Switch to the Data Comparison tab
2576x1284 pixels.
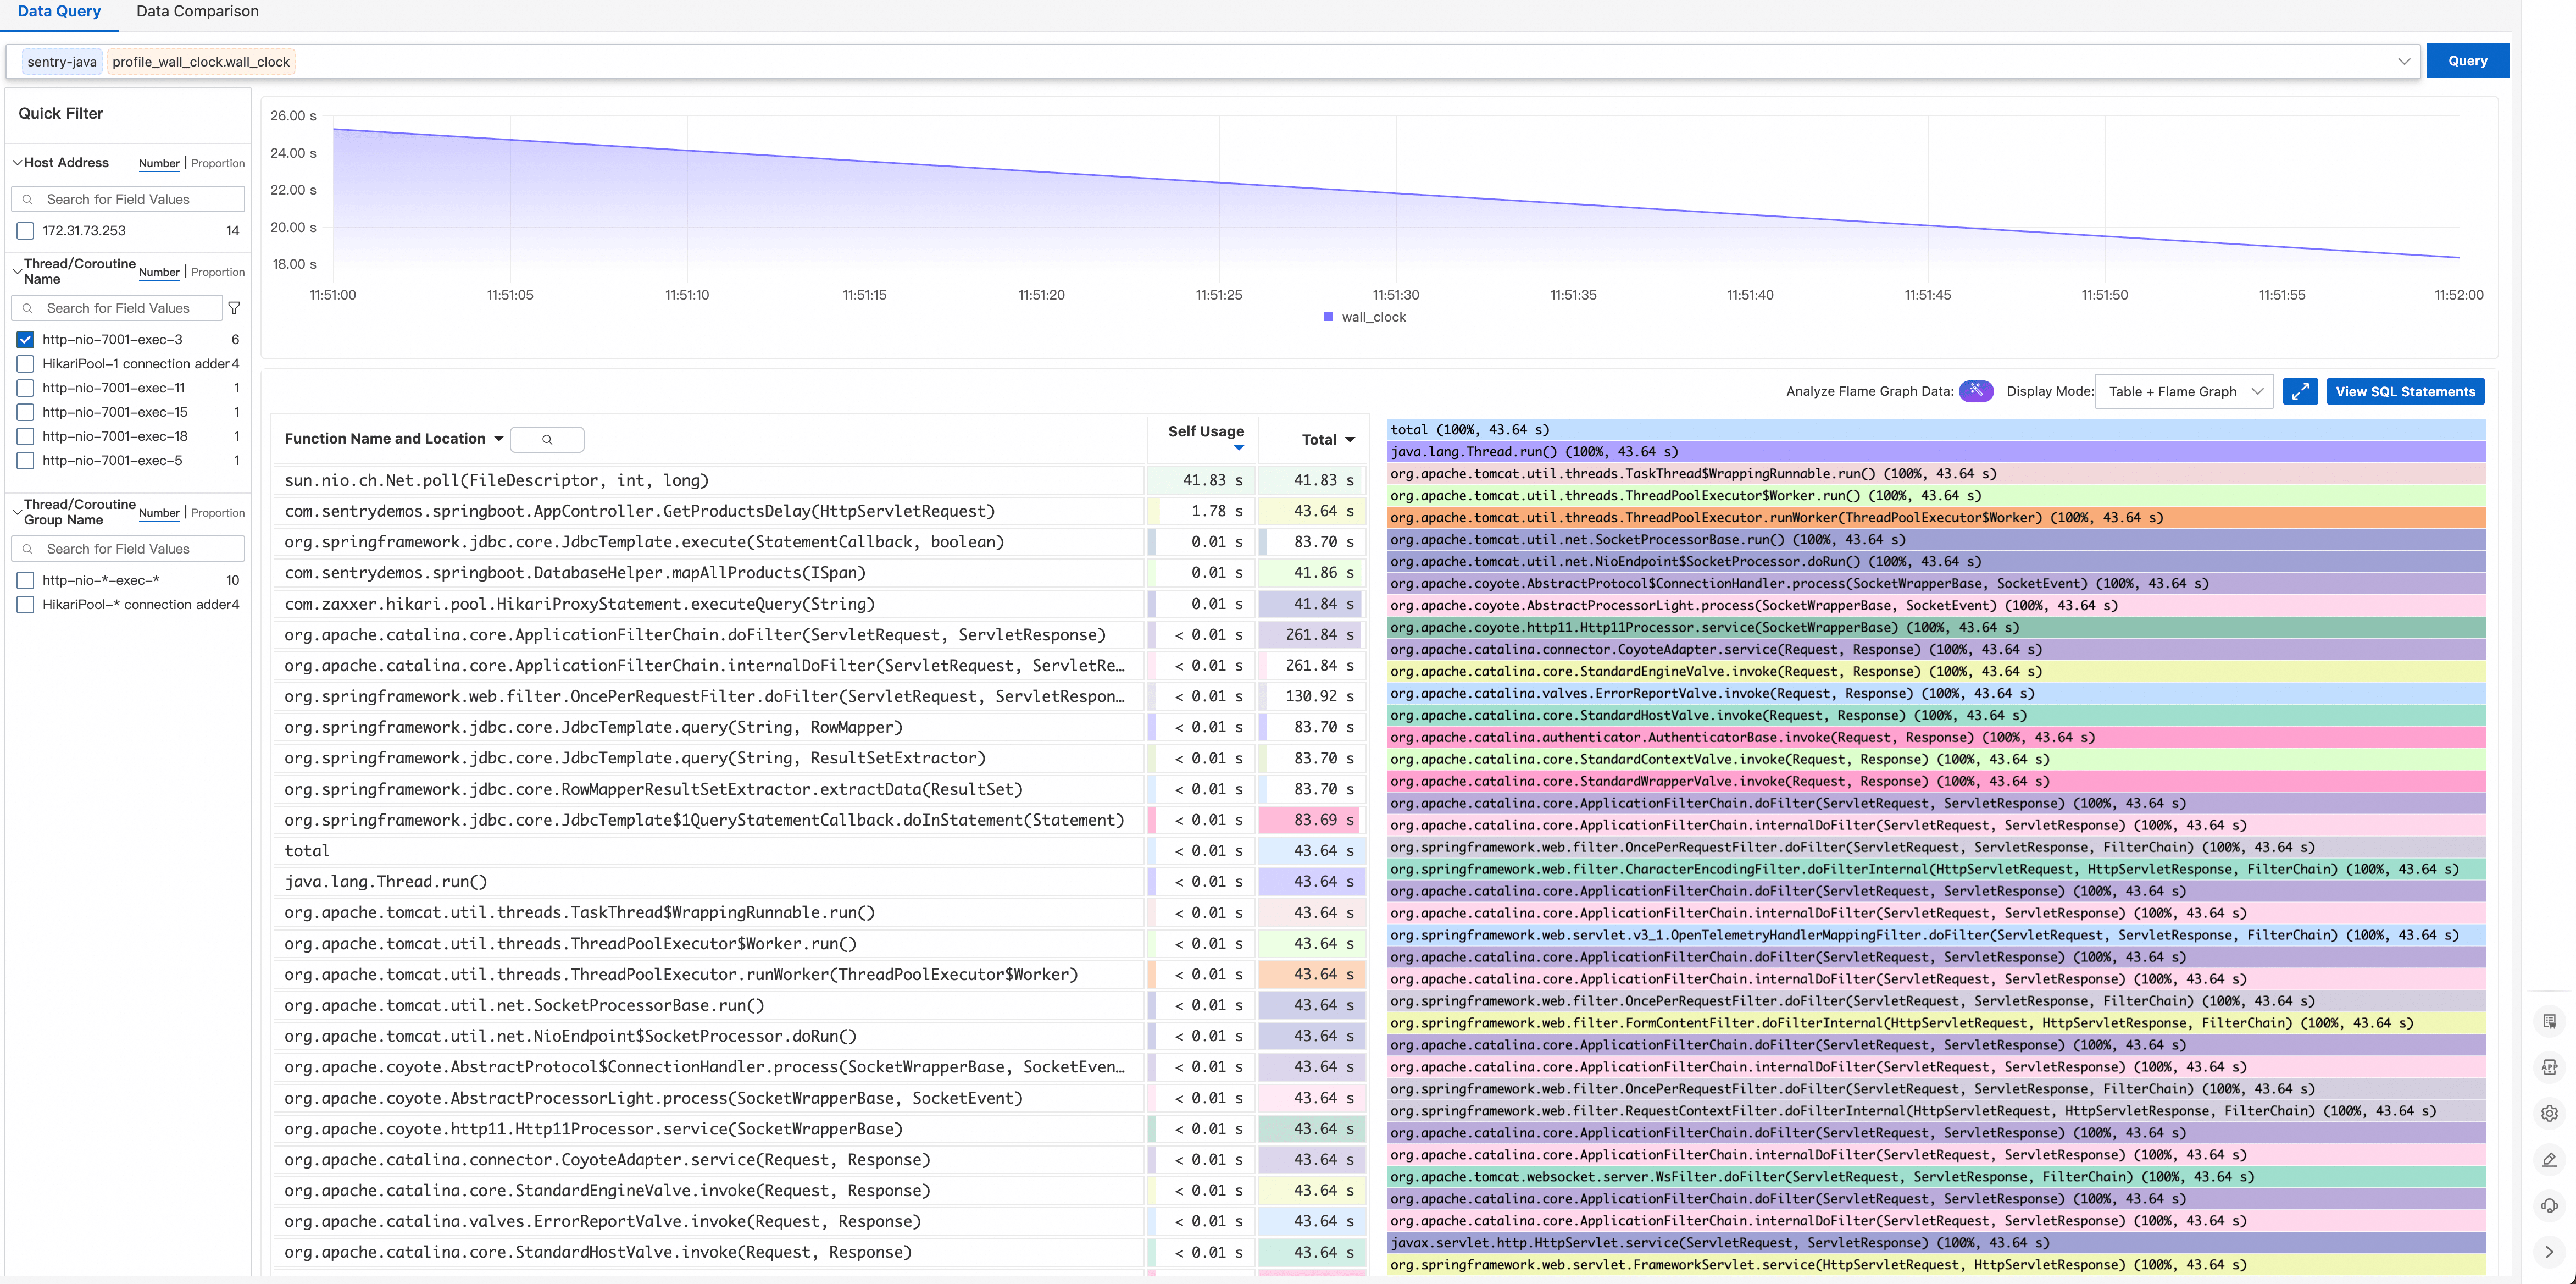pyautogui.click(x=197, y=12)
